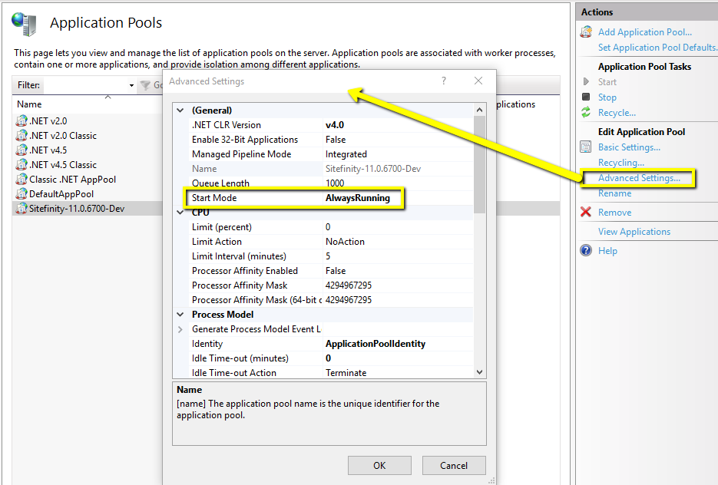Select the Sitefinity-11.0.6700-Dev pool
The height and width of the screenshot is (485, 718).
(x=76, y=209)
